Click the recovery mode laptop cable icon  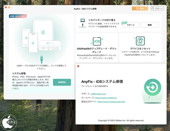[83, 23]
